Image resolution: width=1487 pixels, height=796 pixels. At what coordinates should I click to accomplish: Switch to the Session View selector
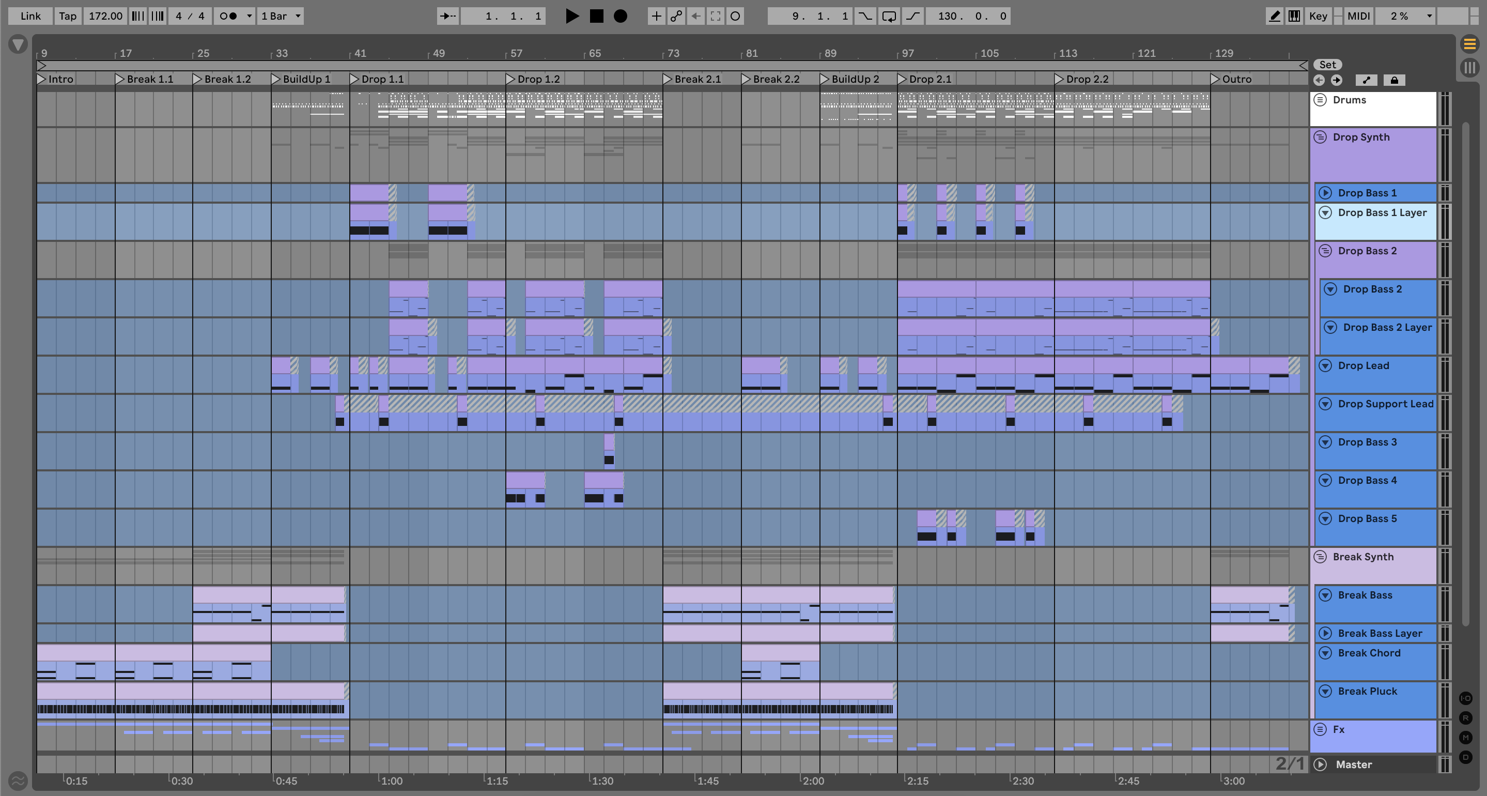[1469, 68]
